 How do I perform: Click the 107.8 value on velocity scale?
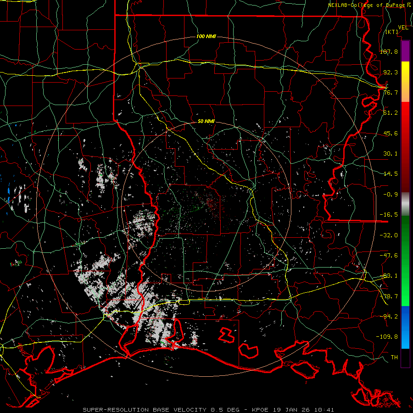pyautogui.click(x=389, y=51)
